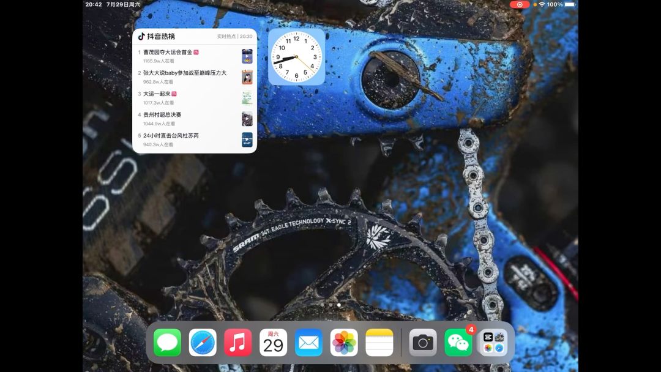Tap the analog clock widget
Viewport: 661px width, 372px height.
coord(296,57)
